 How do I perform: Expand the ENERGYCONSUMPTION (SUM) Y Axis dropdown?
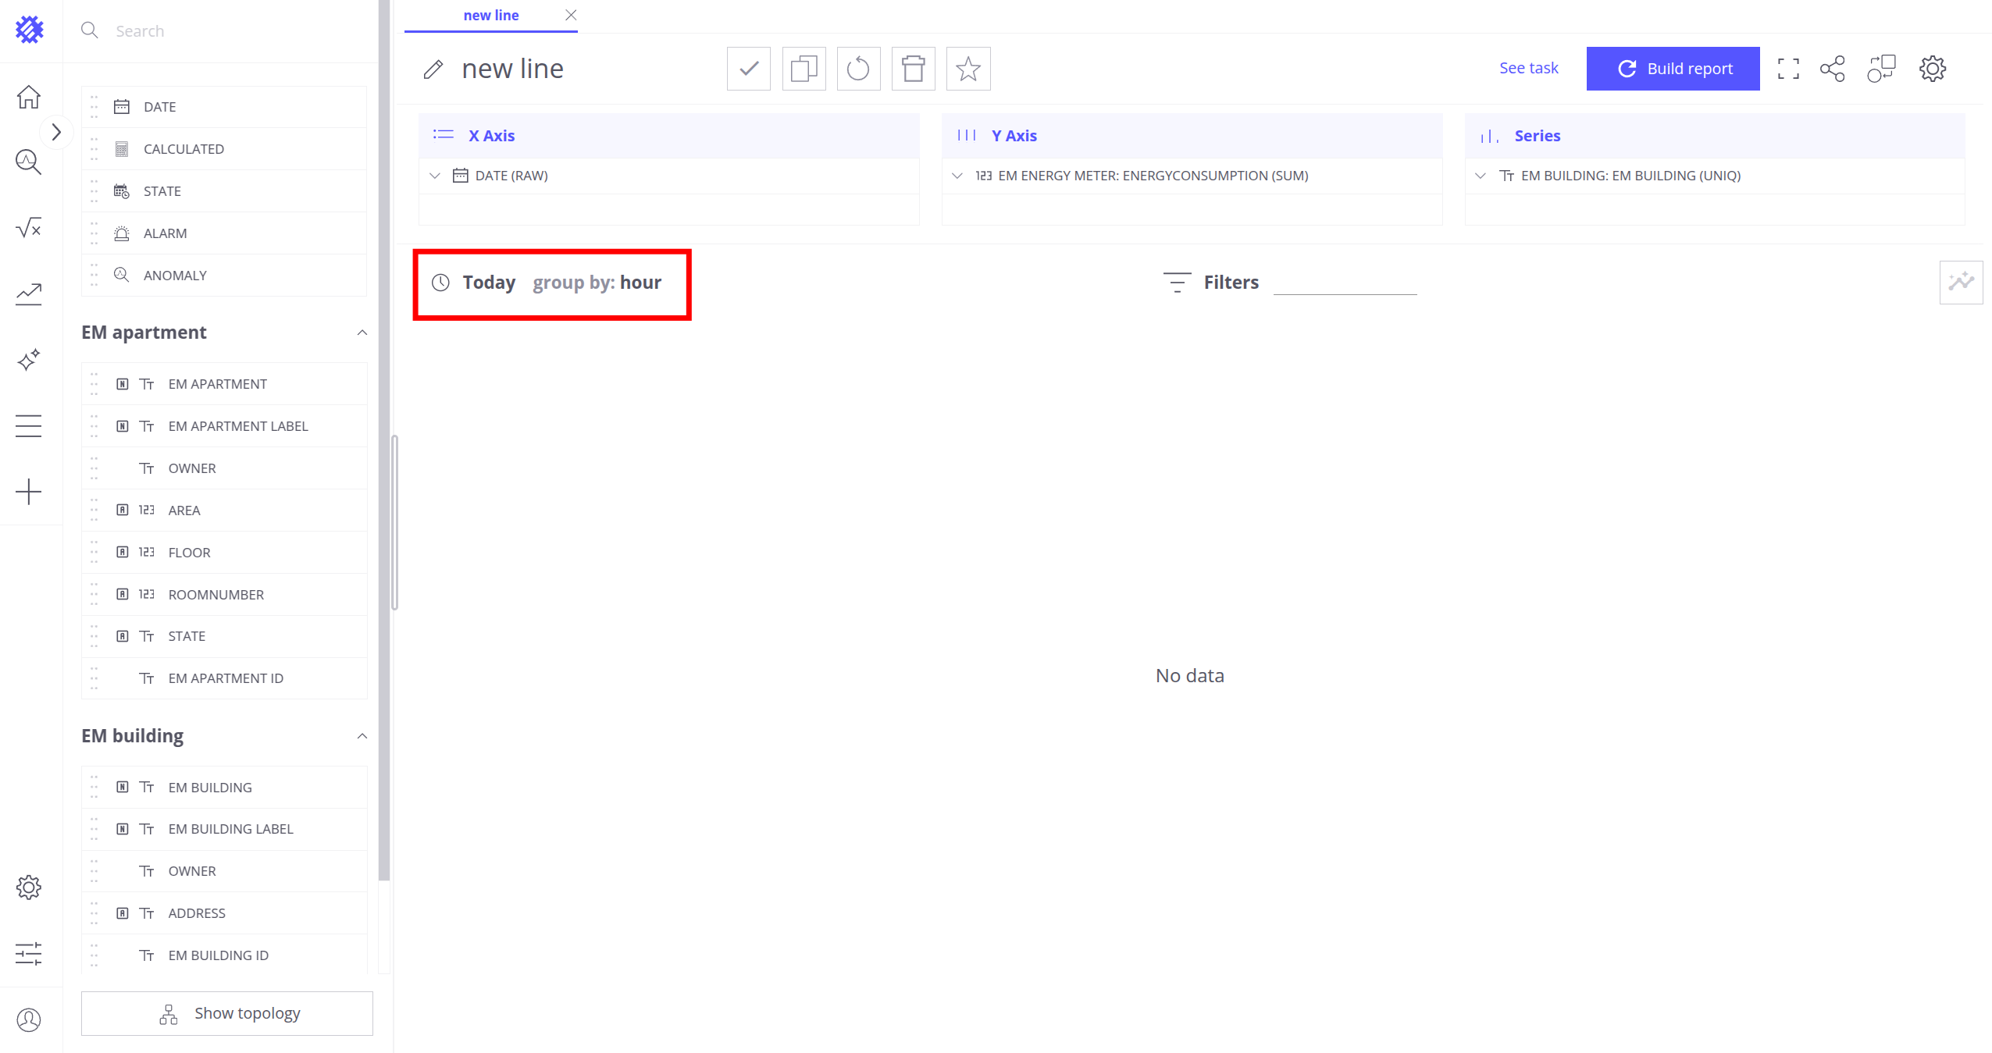tap(957, 176)
